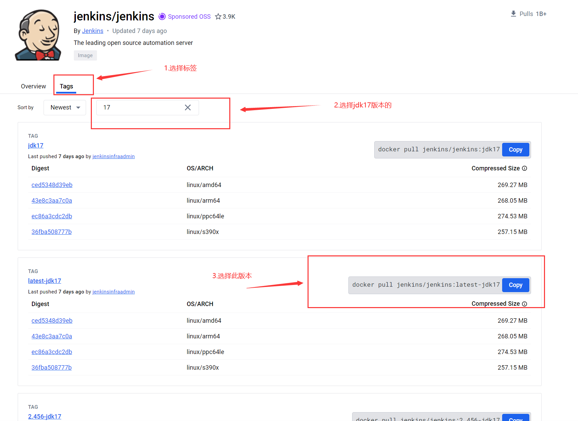This screenshot has width=578, height=421.
Task: Click info icon beside first Compressed Size
Action: (525, 168)
